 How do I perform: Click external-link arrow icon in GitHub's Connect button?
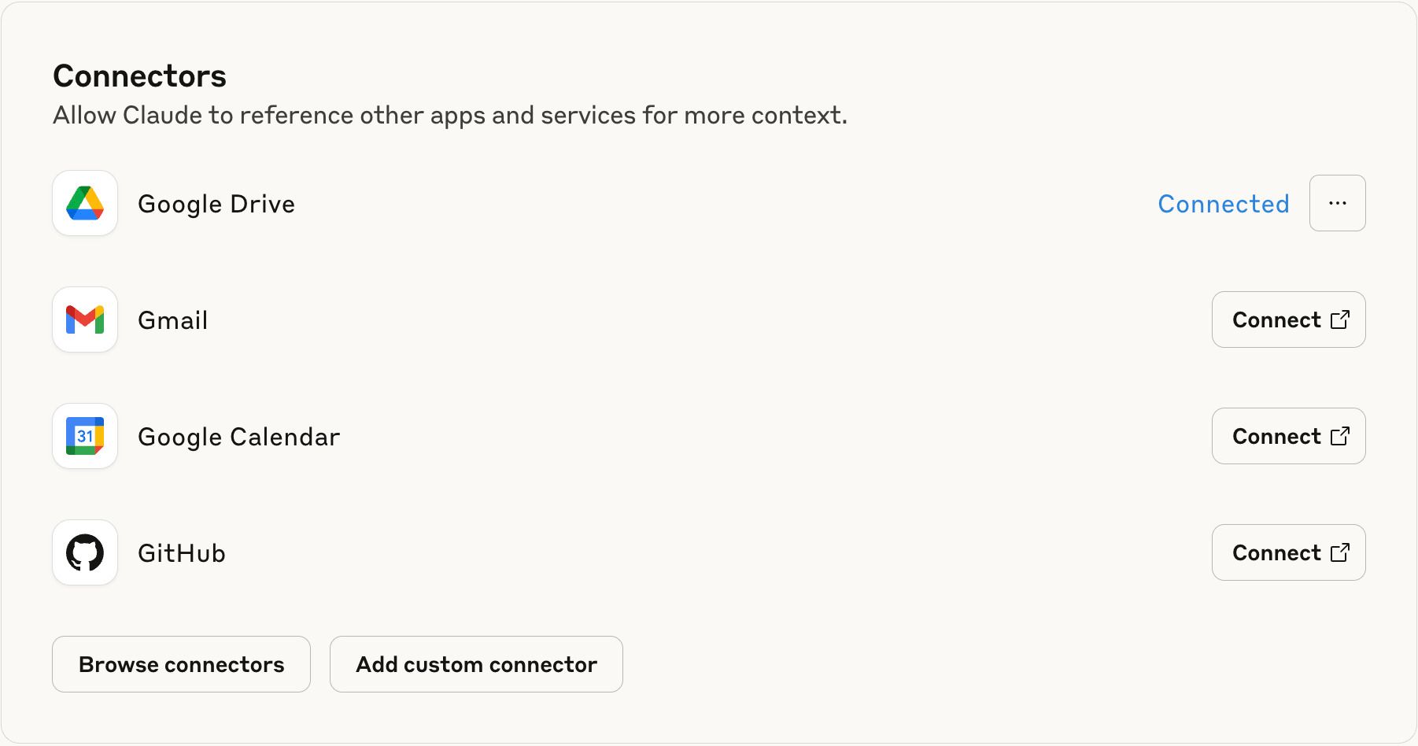pos(1339,552)
